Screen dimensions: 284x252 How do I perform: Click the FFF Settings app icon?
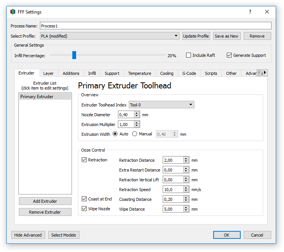click(13, 12)
